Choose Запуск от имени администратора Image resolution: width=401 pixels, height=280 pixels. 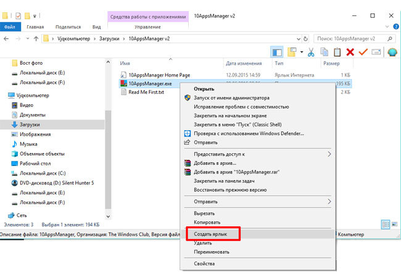(x=258, y=98)
